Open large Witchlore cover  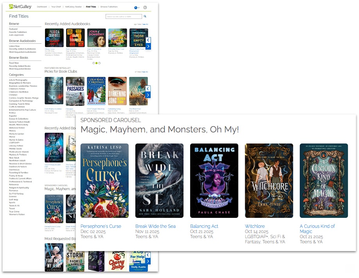(x=269, y=181)
